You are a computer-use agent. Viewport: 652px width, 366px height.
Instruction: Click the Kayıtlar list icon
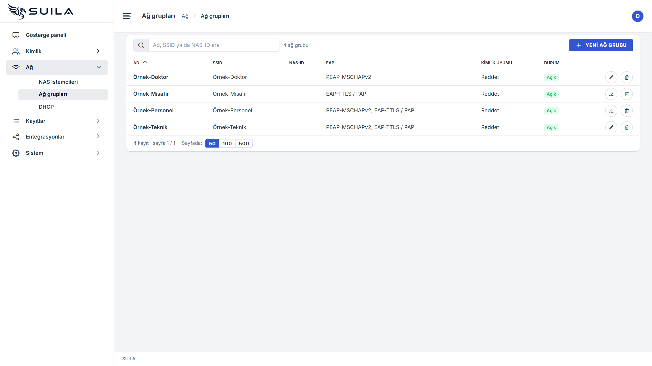click(x=16, y=121)
